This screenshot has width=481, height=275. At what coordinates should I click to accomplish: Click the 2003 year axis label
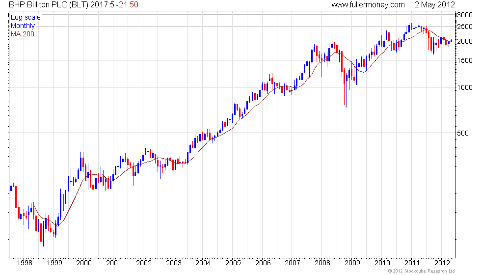[174, 263]
